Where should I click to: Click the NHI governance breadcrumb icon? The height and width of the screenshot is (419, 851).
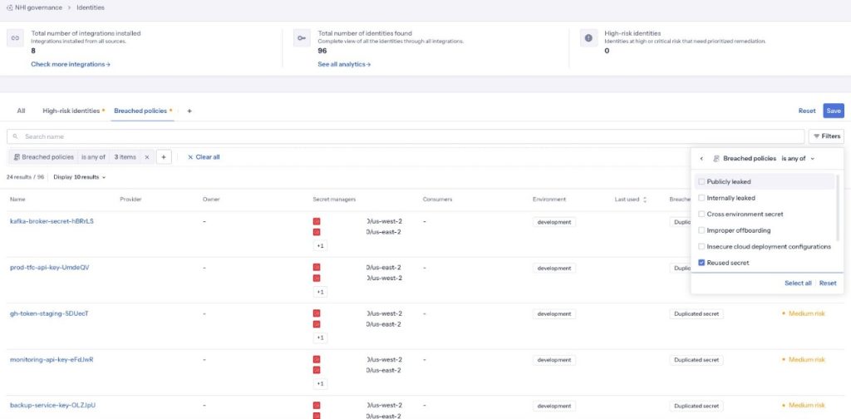pyautogui.click(x=9, y=8)
